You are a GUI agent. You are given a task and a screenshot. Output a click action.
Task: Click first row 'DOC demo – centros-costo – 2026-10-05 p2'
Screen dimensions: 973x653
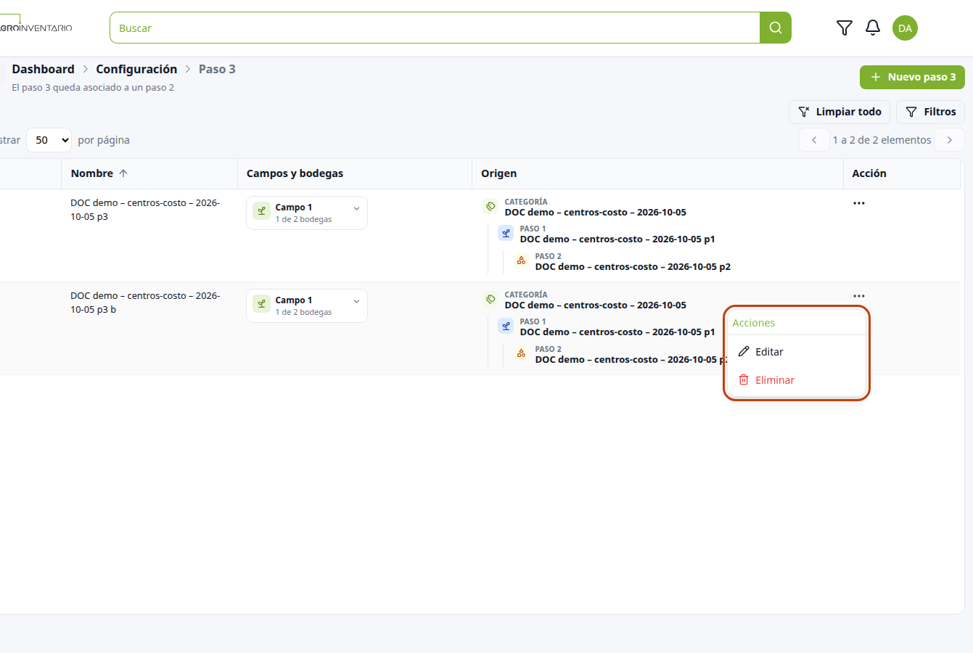click(633, 267)
